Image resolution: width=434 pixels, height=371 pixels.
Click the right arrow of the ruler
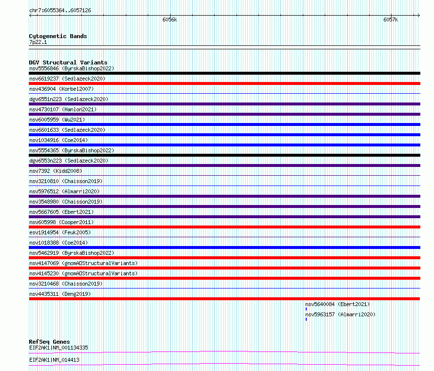click(419, 16)
